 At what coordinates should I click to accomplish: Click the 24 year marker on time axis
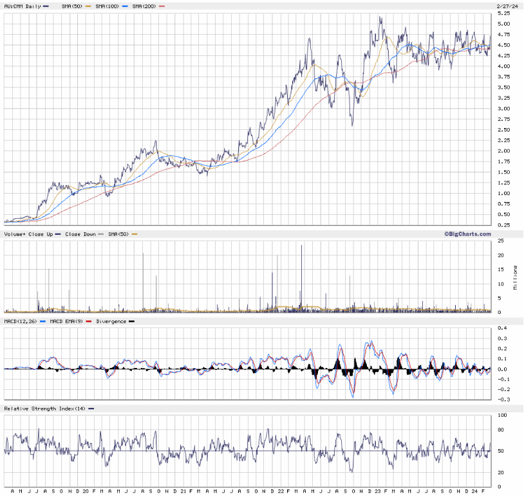pos(474,490)
